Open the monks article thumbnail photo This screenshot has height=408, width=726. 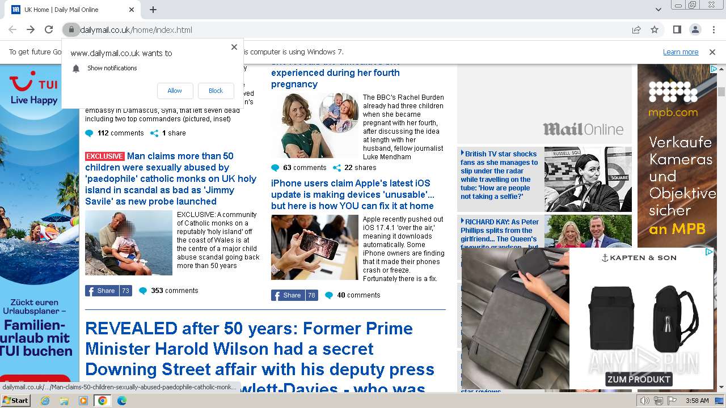pyautogui.click(x=129, y=243)
